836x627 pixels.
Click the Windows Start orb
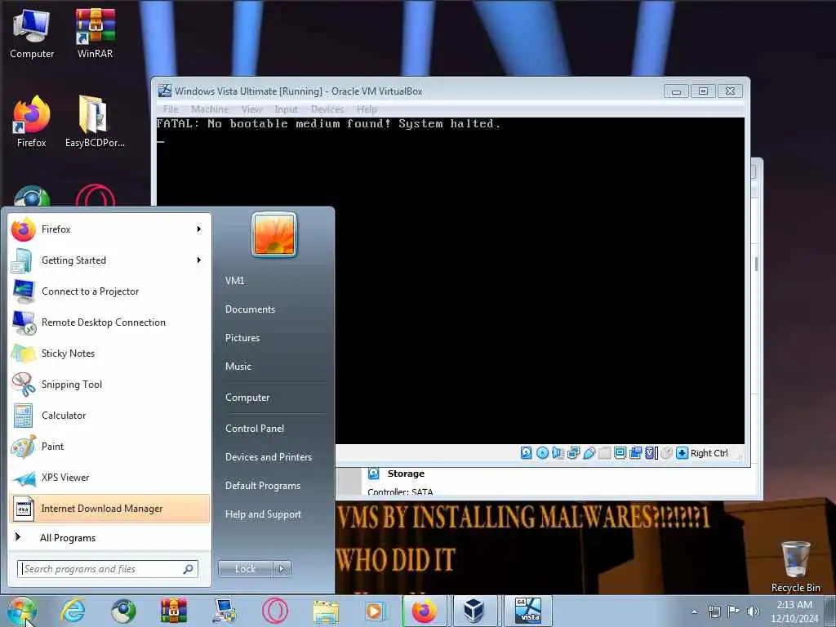[22, 611]
